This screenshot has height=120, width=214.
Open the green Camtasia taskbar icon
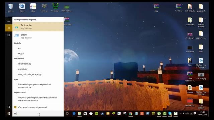pyautogui.click(x=165, y=113)
